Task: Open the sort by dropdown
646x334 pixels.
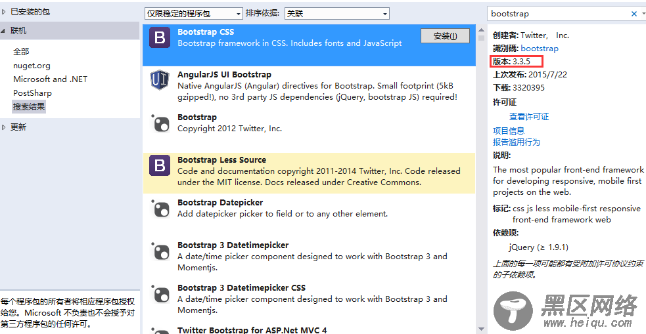Action: pyautogui.click(x=337, y=14)
